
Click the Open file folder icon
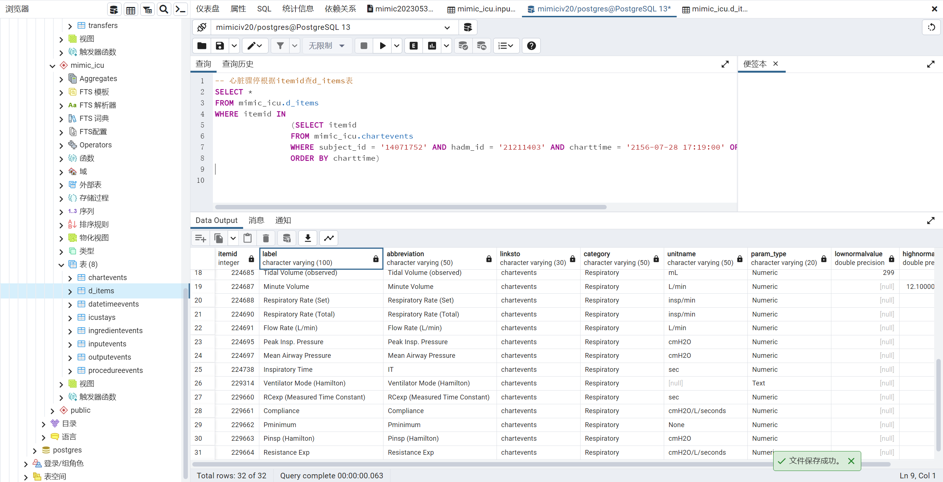(x=202, y=46)
